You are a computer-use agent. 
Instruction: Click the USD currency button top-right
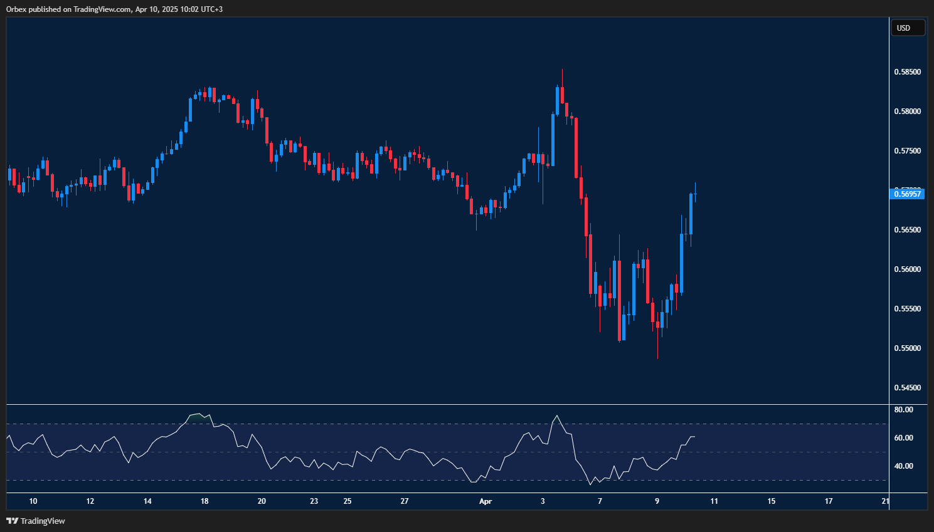pos(908,28)
